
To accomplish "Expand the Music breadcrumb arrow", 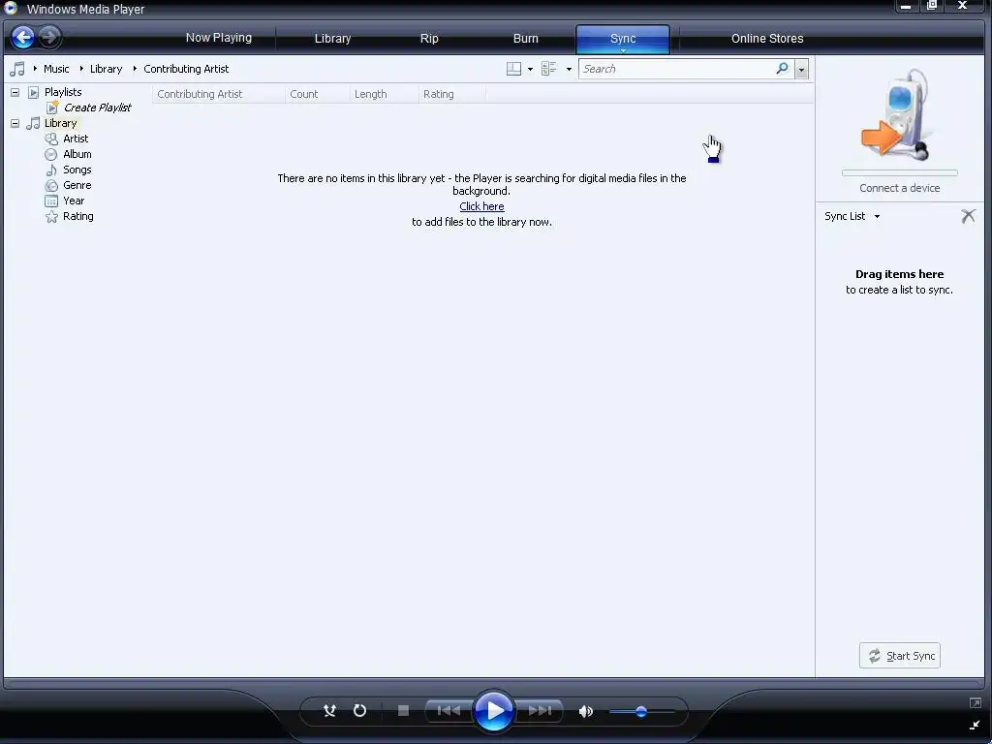I will click(35, 69).
